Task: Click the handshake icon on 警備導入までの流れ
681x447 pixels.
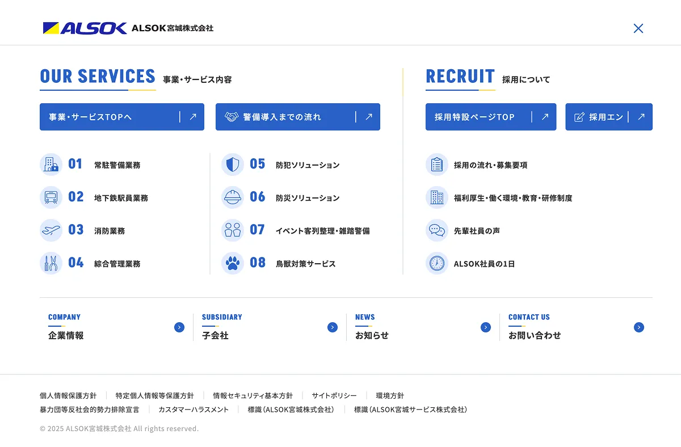Action: click(232, 117)
